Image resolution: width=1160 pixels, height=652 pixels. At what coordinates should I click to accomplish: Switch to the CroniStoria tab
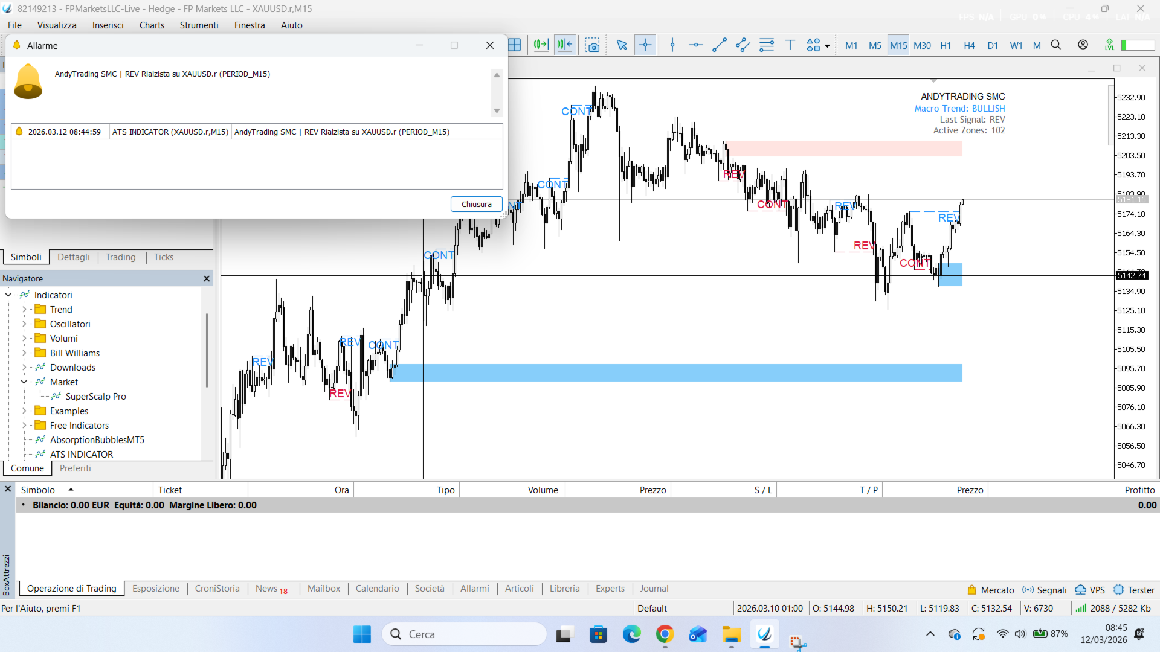tap(217, 589)
